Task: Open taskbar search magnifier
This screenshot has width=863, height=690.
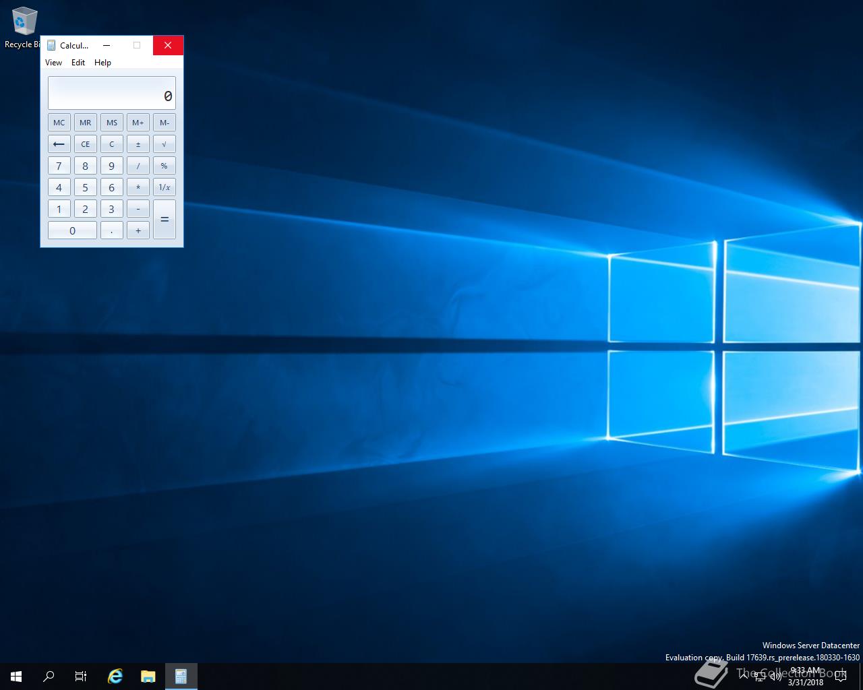Action: tap(49, 677)
